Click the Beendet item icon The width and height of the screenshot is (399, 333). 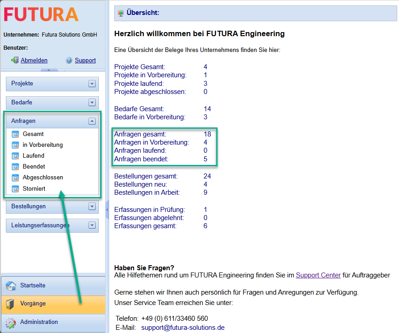[x=16, y=167]
